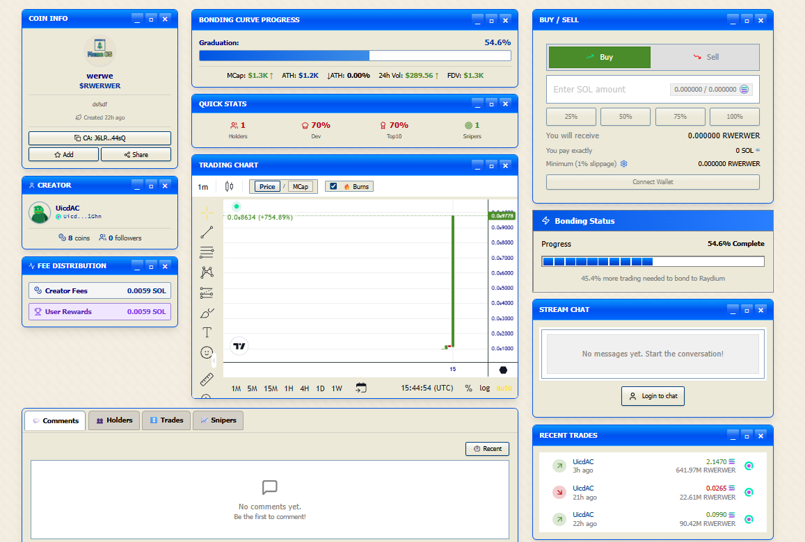Open the slippage settings gear
Screen dimensions: 805x542
click(x=624, y=164)
